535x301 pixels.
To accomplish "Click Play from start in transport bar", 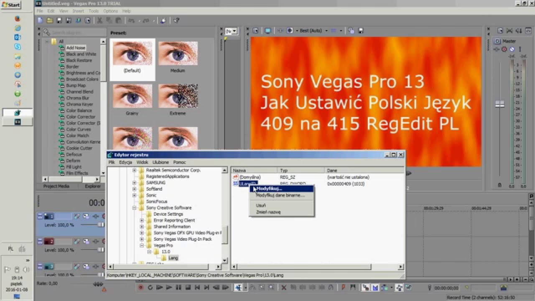I will [159, 288].
